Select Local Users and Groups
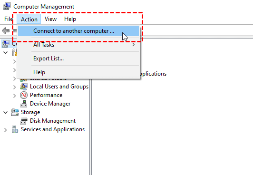253x175 pixels. [x=59, y=87]
